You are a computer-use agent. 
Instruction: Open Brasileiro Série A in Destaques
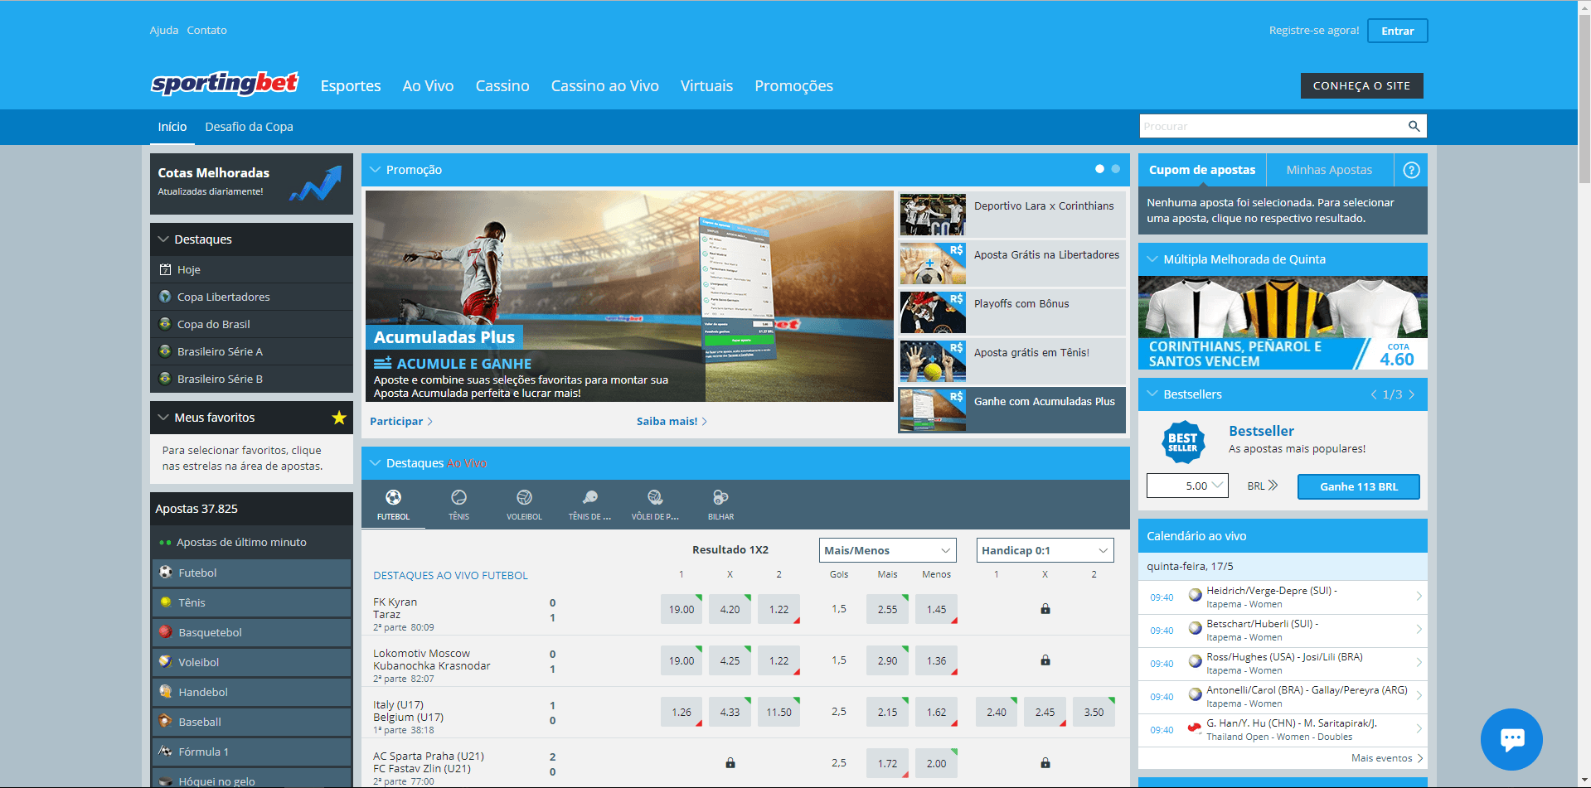click(251, 351)
